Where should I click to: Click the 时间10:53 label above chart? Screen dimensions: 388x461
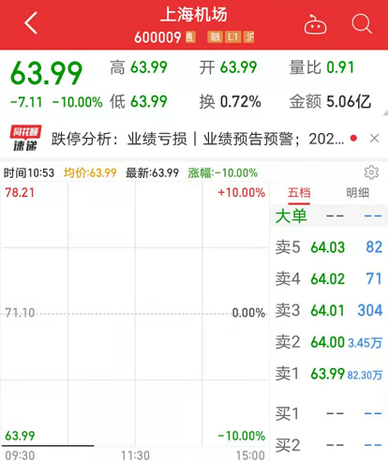[x=29, y=172]
